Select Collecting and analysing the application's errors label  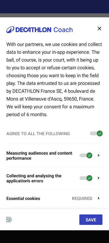(x=34, y=178)
